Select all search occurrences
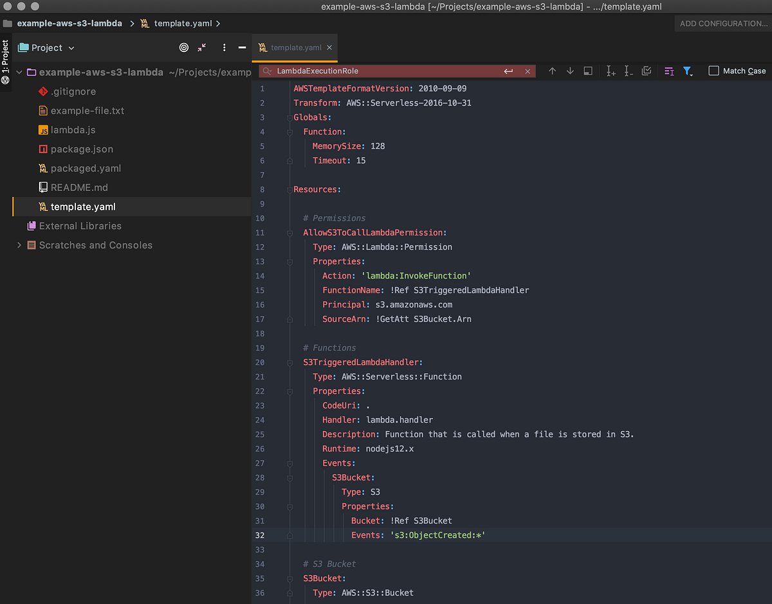The height and width of the screenshot is (604, 772). coord(647,71)
